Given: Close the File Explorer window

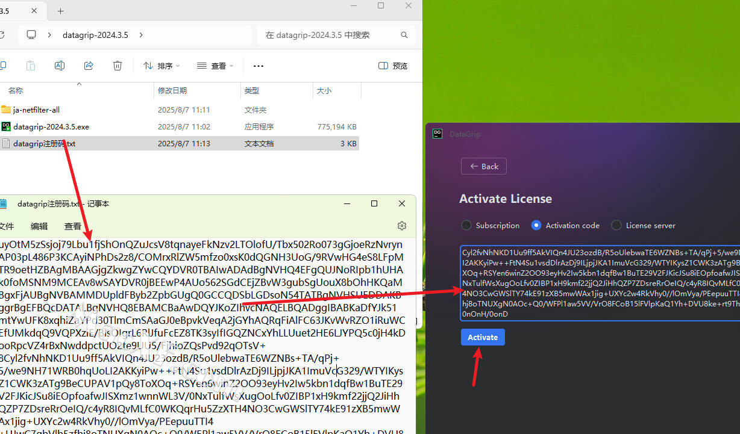Looking at the screenshot, I should [x=409, y=5].
